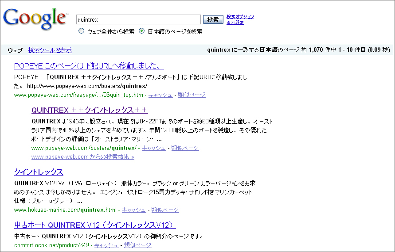Open キャッシュ for comfort.ocnk.net result

point(106,245)
